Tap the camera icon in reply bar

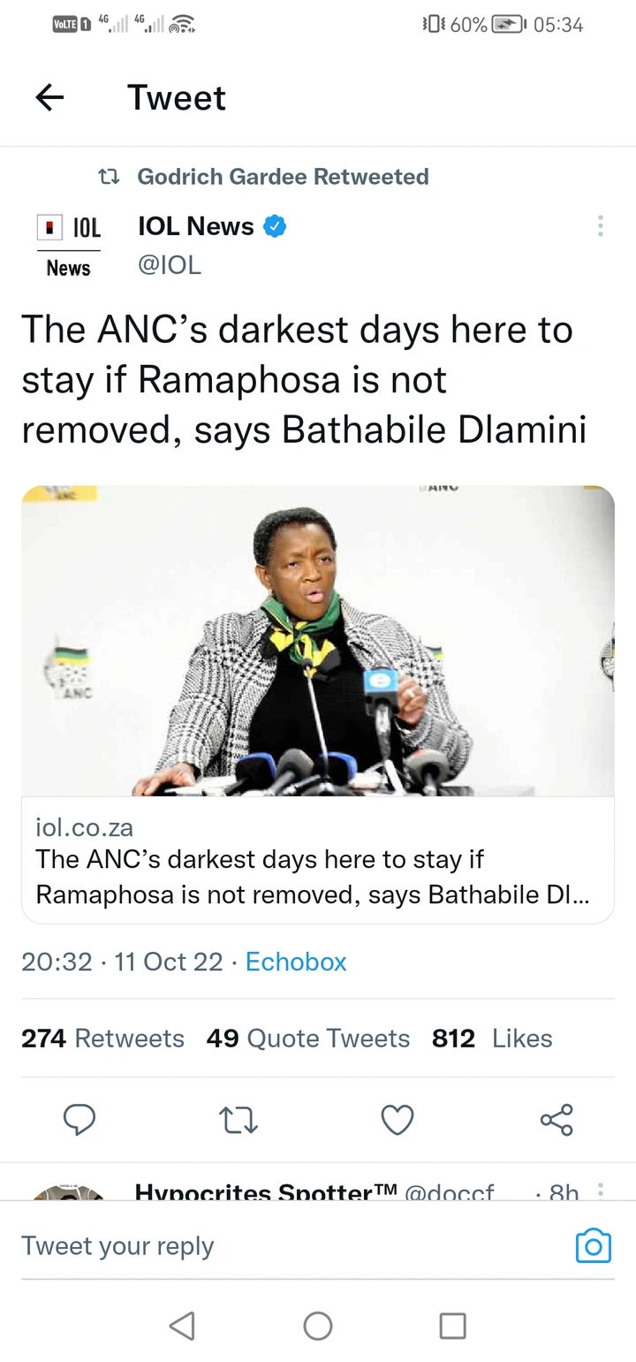pos(593,1245)
